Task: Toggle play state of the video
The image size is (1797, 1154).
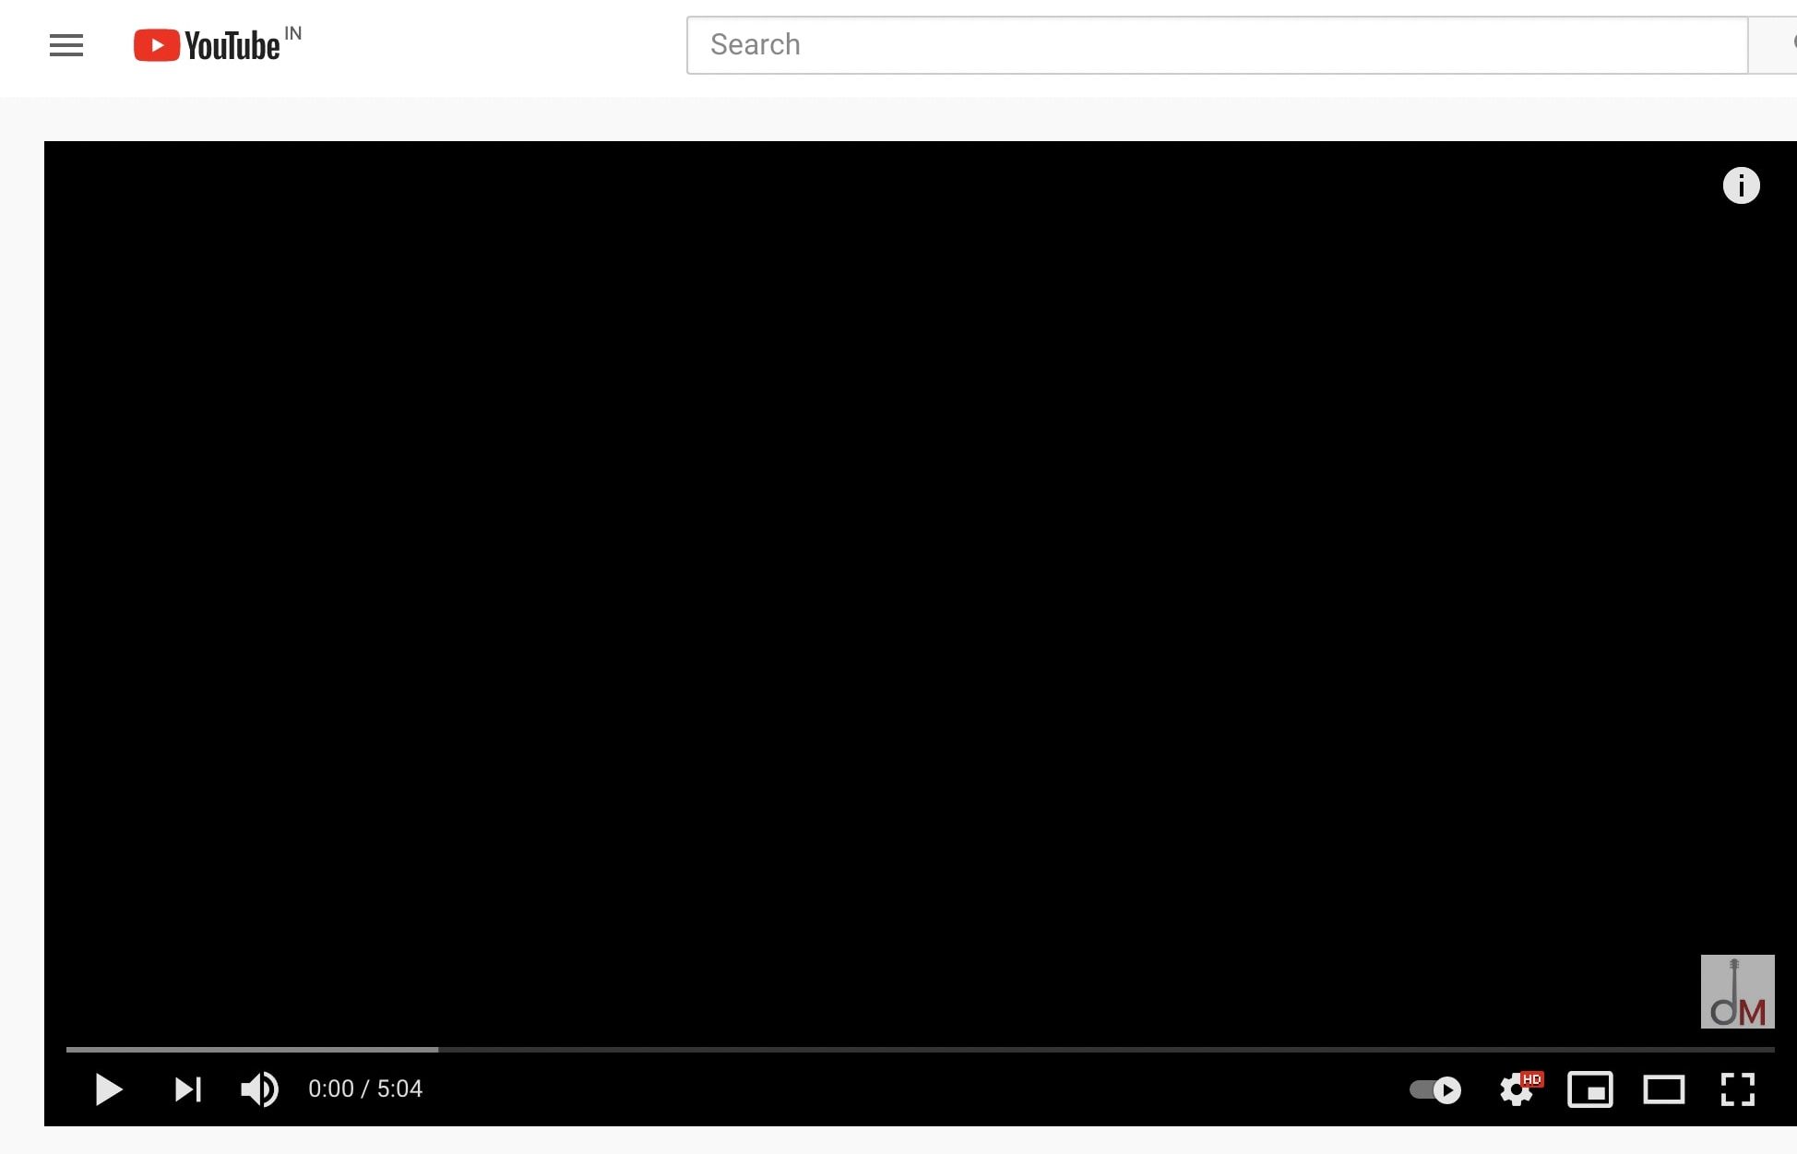Action: point(108,1089)
